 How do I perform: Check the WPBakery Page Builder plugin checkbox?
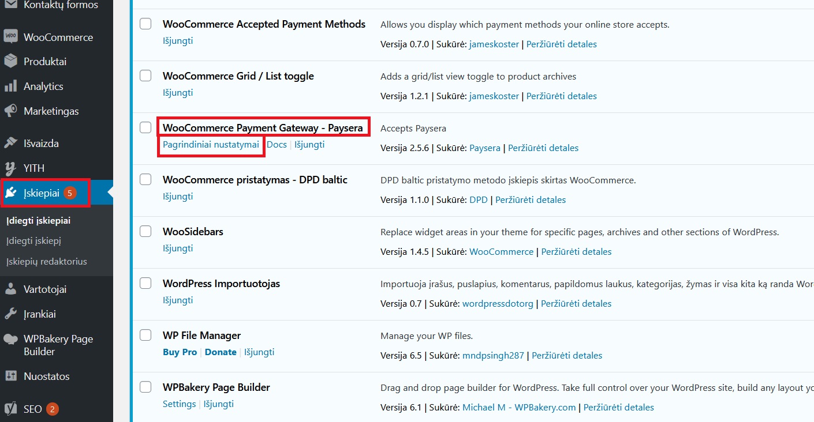(145, 387)
